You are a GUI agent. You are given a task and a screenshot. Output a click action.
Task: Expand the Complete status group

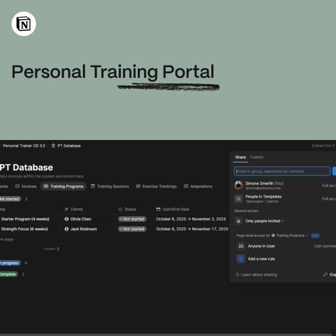tap(9, 274)
